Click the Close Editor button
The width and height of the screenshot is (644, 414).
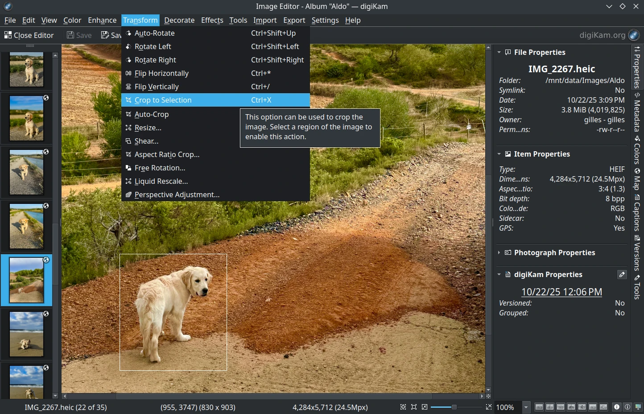coord(29,35)
